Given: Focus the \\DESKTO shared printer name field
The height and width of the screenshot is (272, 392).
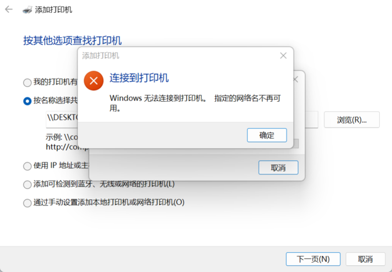Looking at the screenshot, I should click(x=62, y=120).
